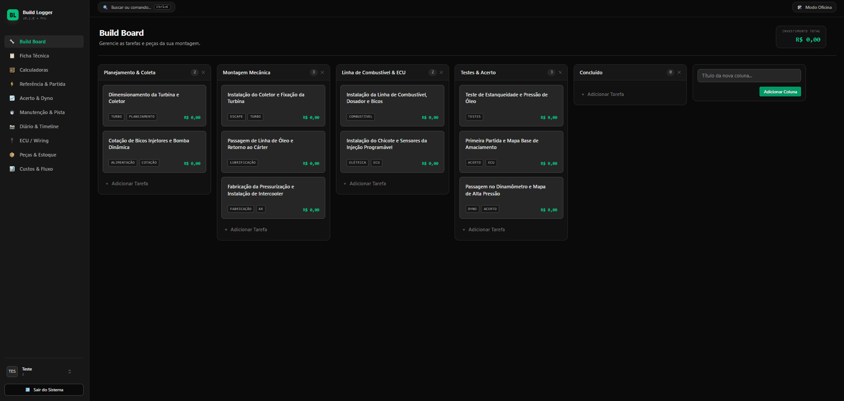Click the search magnifier icon in top bar
The height and width of the screenshot is (401, 844).
[x=105, y=8]
